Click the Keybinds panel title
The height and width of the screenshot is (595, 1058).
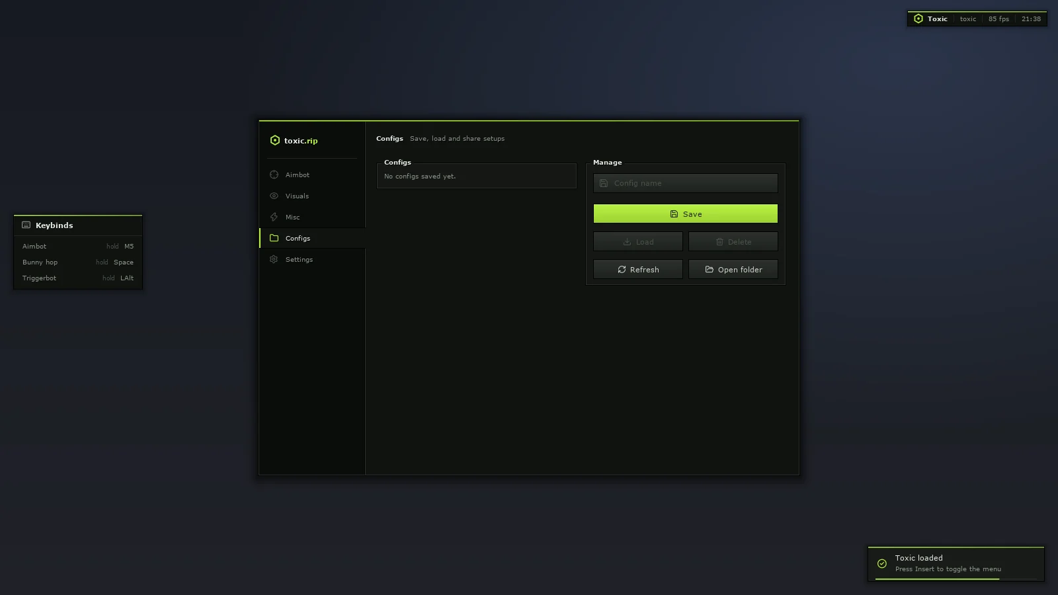54,225
